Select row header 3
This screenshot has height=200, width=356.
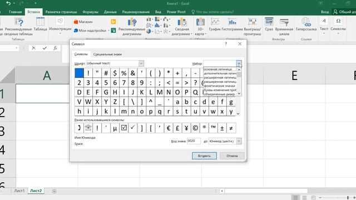(x=8, y=131)
